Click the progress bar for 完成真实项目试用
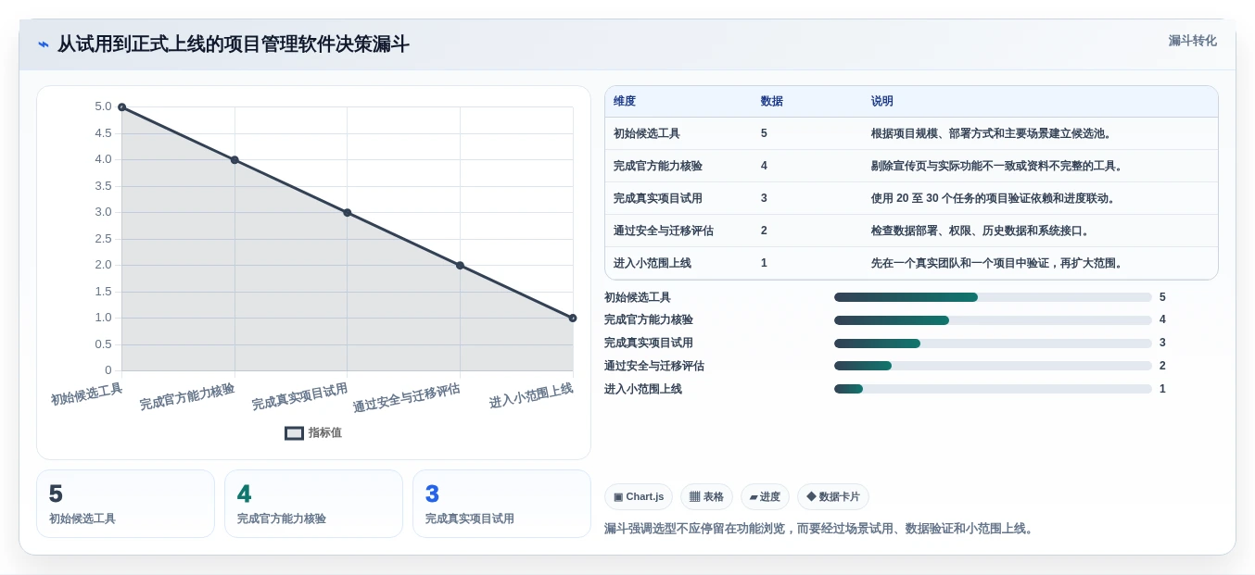Viewport: 1255px width, 575px height. click(993, 344)
